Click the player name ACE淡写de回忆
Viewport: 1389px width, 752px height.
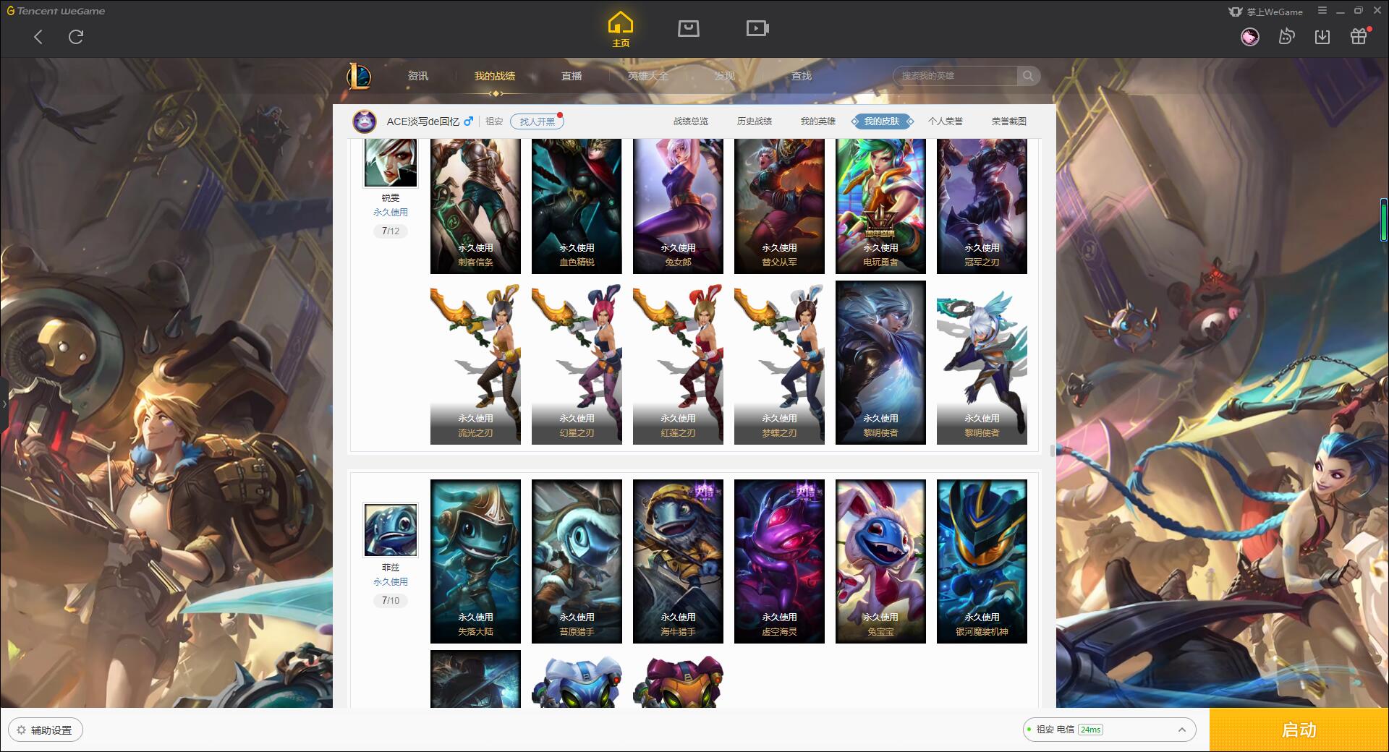tap(422, 121)
